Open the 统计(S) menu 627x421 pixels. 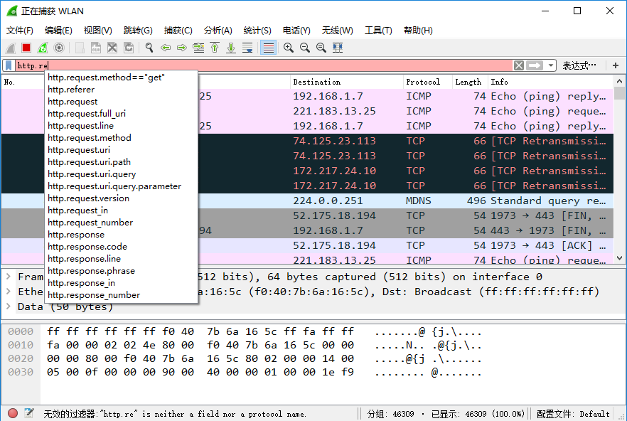257,31
